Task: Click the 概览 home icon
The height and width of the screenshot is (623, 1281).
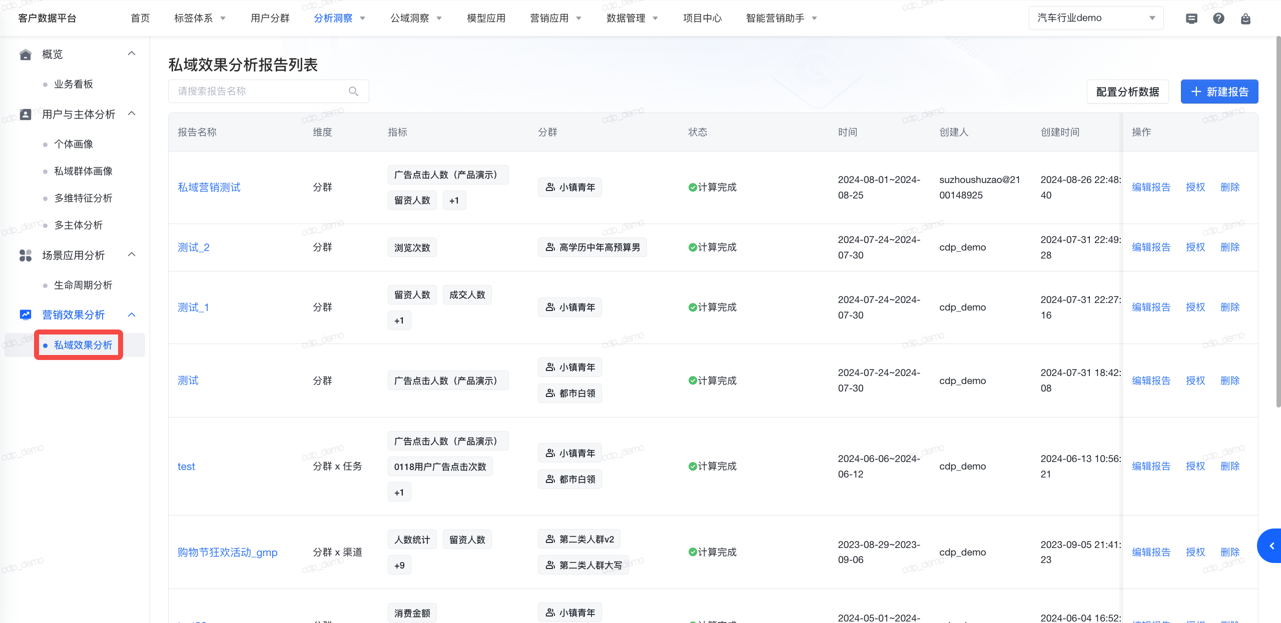Action: tap(25, 54)
